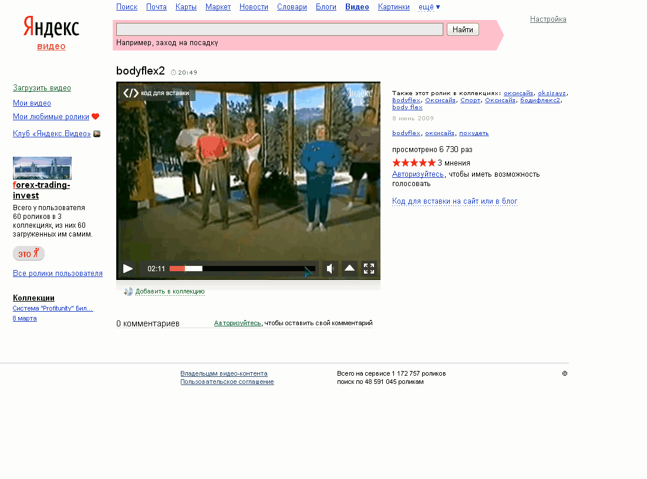Image resolution: width=647 pixels, height=479 pixels.
Task: Click the 'это Я' button
Action: pos(28,254)
